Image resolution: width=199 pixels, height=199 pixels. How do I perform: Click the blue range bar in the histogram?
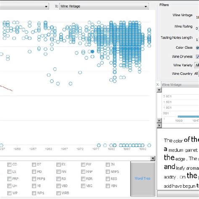[x=189, y=117]
